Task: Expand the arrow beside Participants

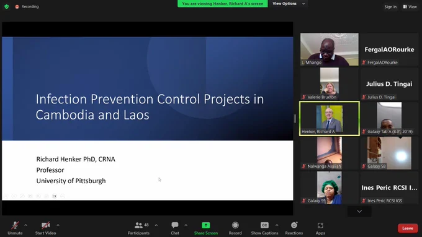Action: click(x=156, y=225)
